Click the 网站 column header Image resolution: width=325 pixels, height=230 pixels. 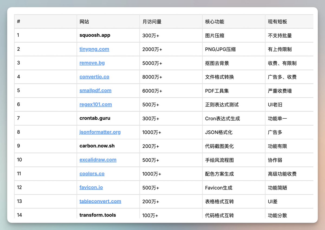(x=108, y=21)
